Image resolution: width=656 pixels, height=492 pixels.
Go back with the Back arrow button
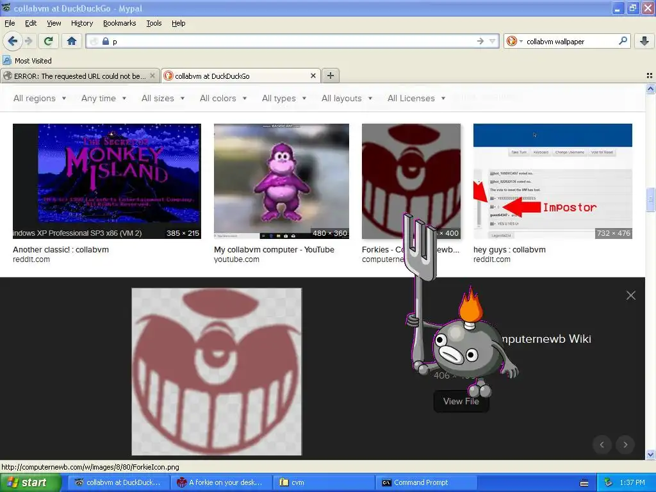(x=12, y=41)
